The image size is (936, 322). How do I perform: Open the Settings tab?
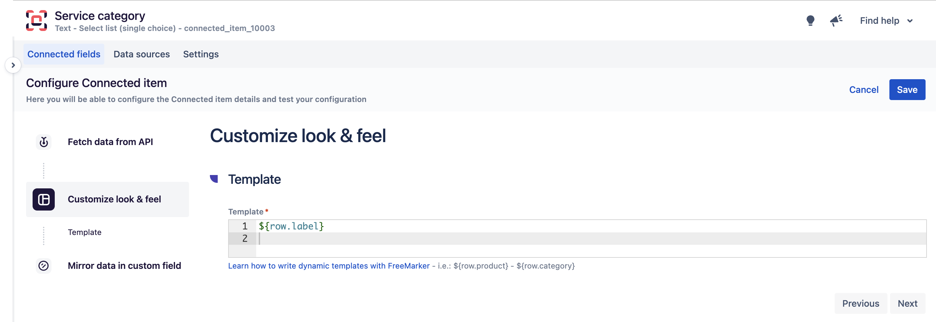(x=200, y=54)
